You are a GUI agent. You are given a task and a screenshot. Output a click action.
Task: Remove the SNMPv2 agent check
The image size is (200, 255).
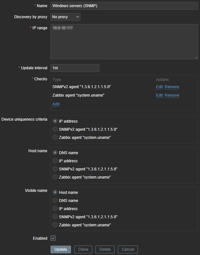tap(172, 87)
